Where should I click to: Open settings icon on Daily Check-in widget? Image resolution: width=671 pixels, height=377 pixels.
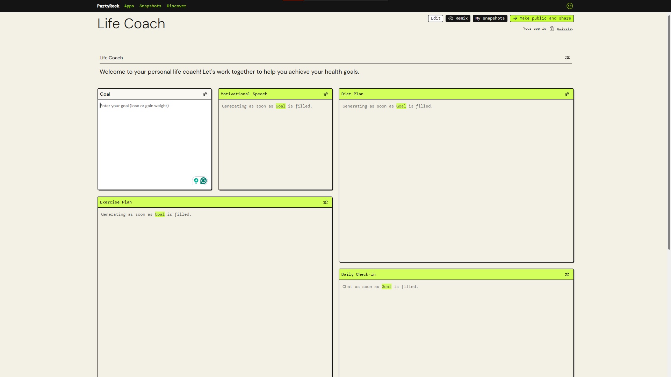[567, 275]
